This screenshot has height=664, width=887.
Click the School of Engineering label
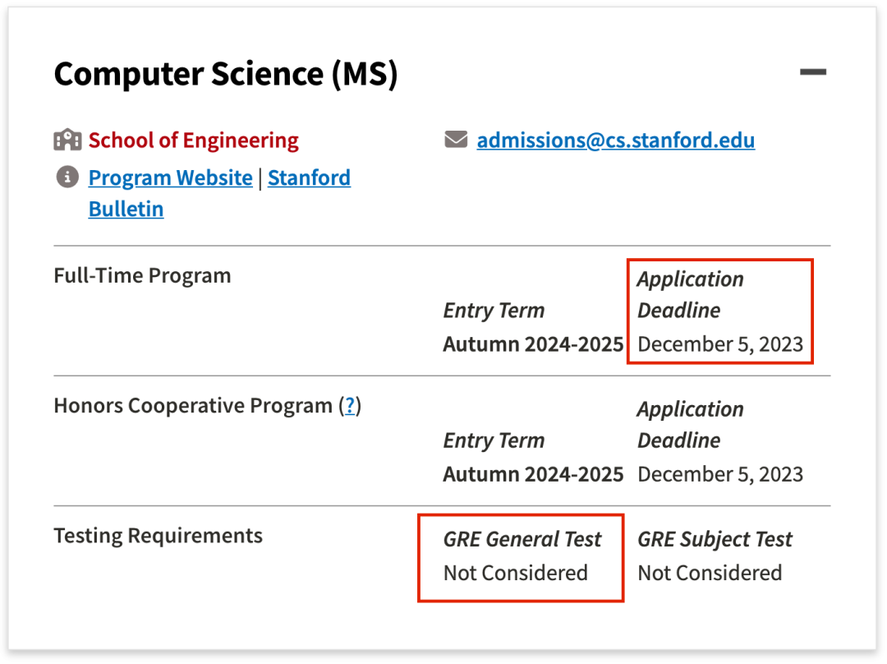pyautogui.click(x=194, y=140)
